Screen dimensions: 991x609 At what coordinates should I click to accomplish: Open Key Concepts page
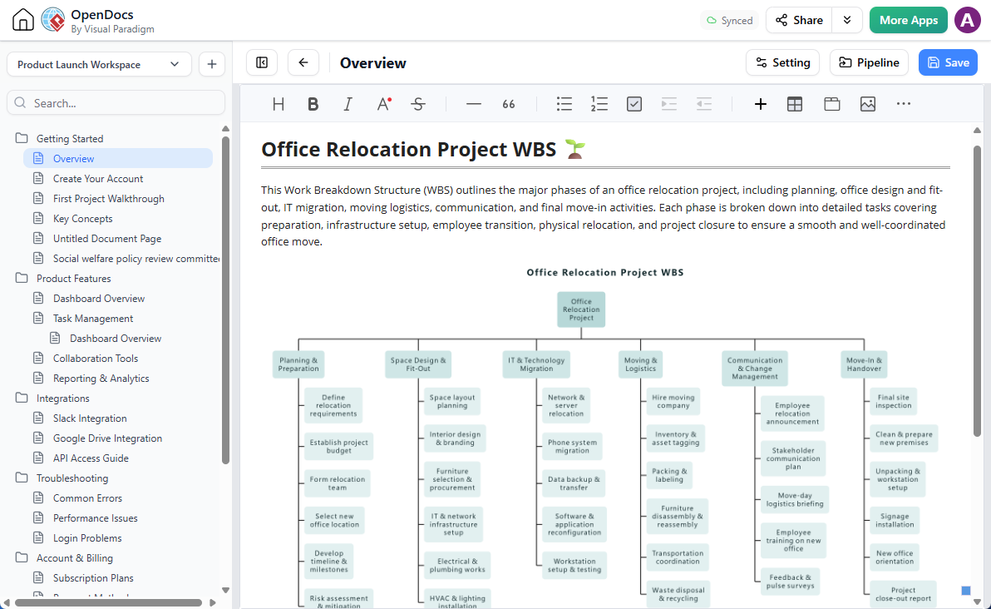(83, 218)
